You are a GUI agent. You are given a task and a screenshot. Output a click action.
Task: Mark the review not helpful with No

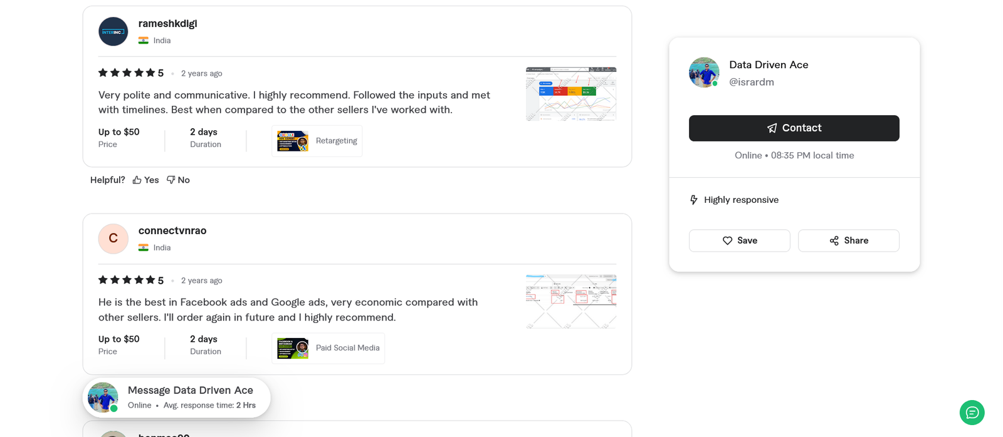pyautogui.click(x=178, y=180)
